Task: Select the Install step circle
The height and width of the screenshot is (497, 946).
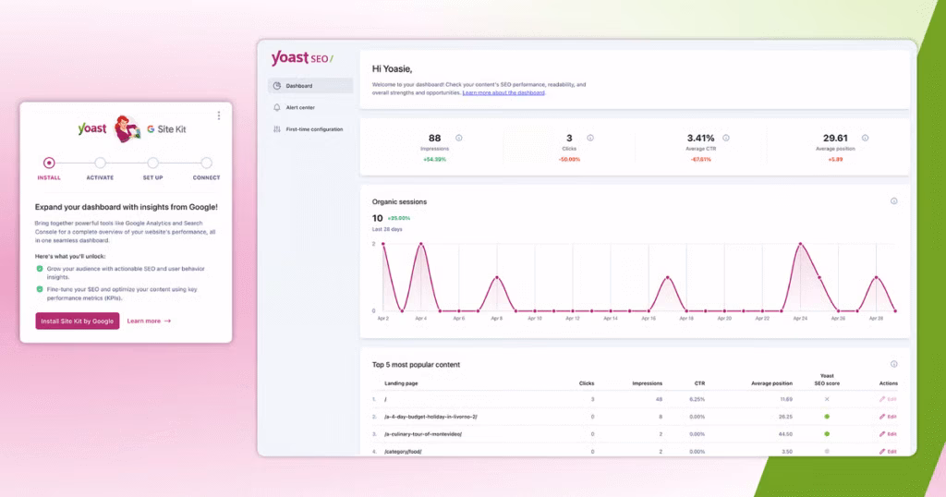Action: tap(49, 163)
